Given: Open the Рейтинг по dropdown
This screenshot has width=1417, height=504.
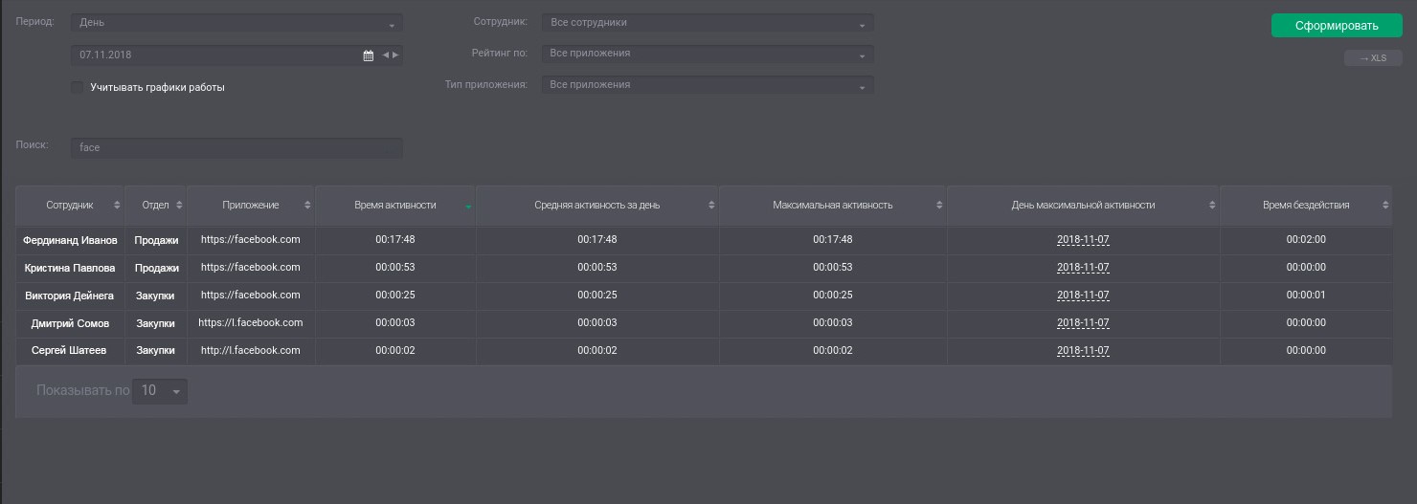Looking at the screenshot, I should point(708,54).
